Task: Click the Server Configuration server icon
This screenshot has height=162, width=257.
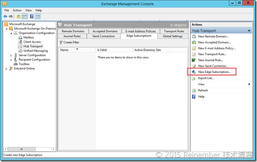Action: (16, 55)
